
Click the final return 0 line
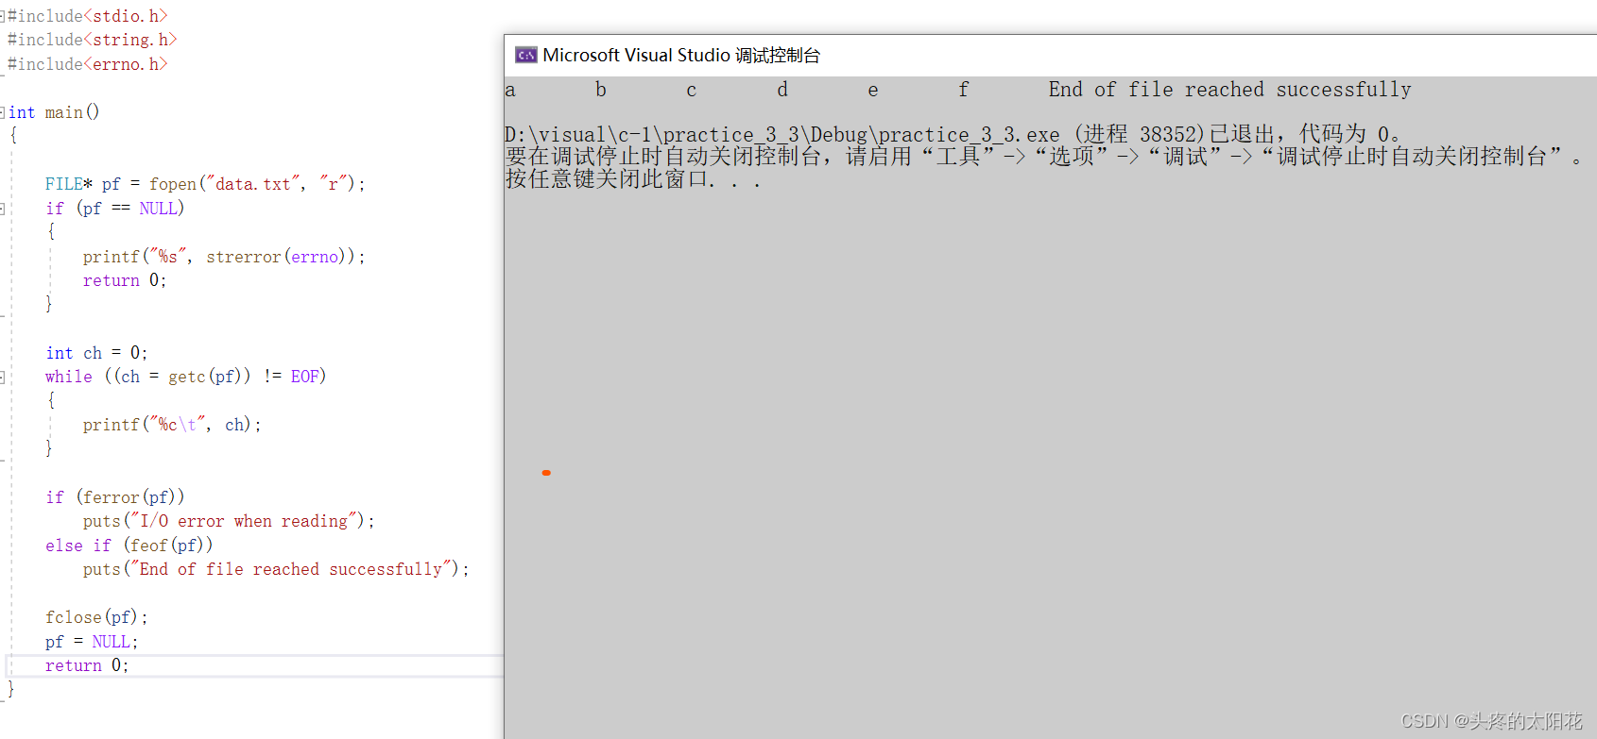(x=87, y=665)
